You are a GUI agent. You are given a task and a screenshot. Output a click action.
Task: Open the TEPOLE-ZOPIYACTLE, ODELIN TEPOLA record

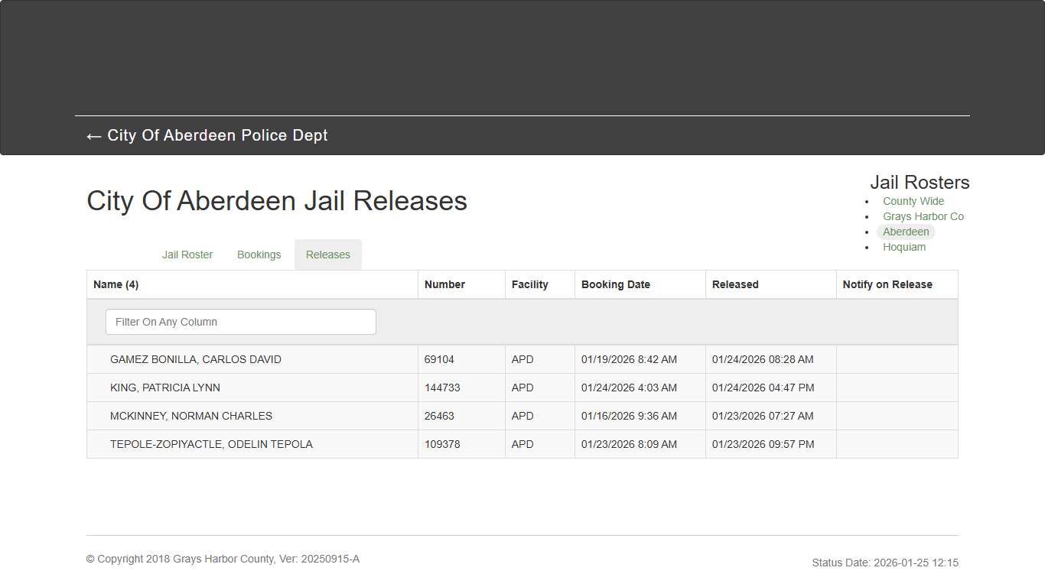211,444
